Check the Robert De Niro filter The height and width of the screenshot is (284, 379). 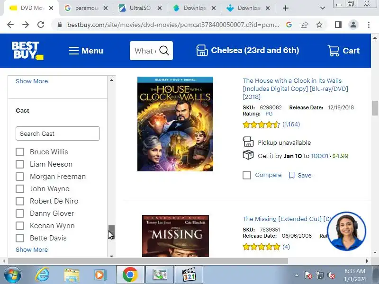coord(20,201)
